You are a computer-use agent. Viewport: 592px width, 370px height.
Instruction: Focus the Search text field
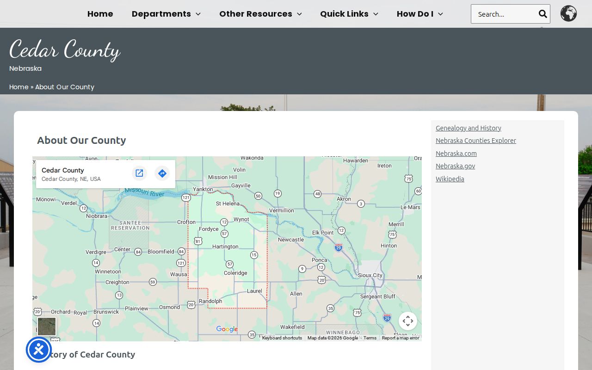pos(505,14)
